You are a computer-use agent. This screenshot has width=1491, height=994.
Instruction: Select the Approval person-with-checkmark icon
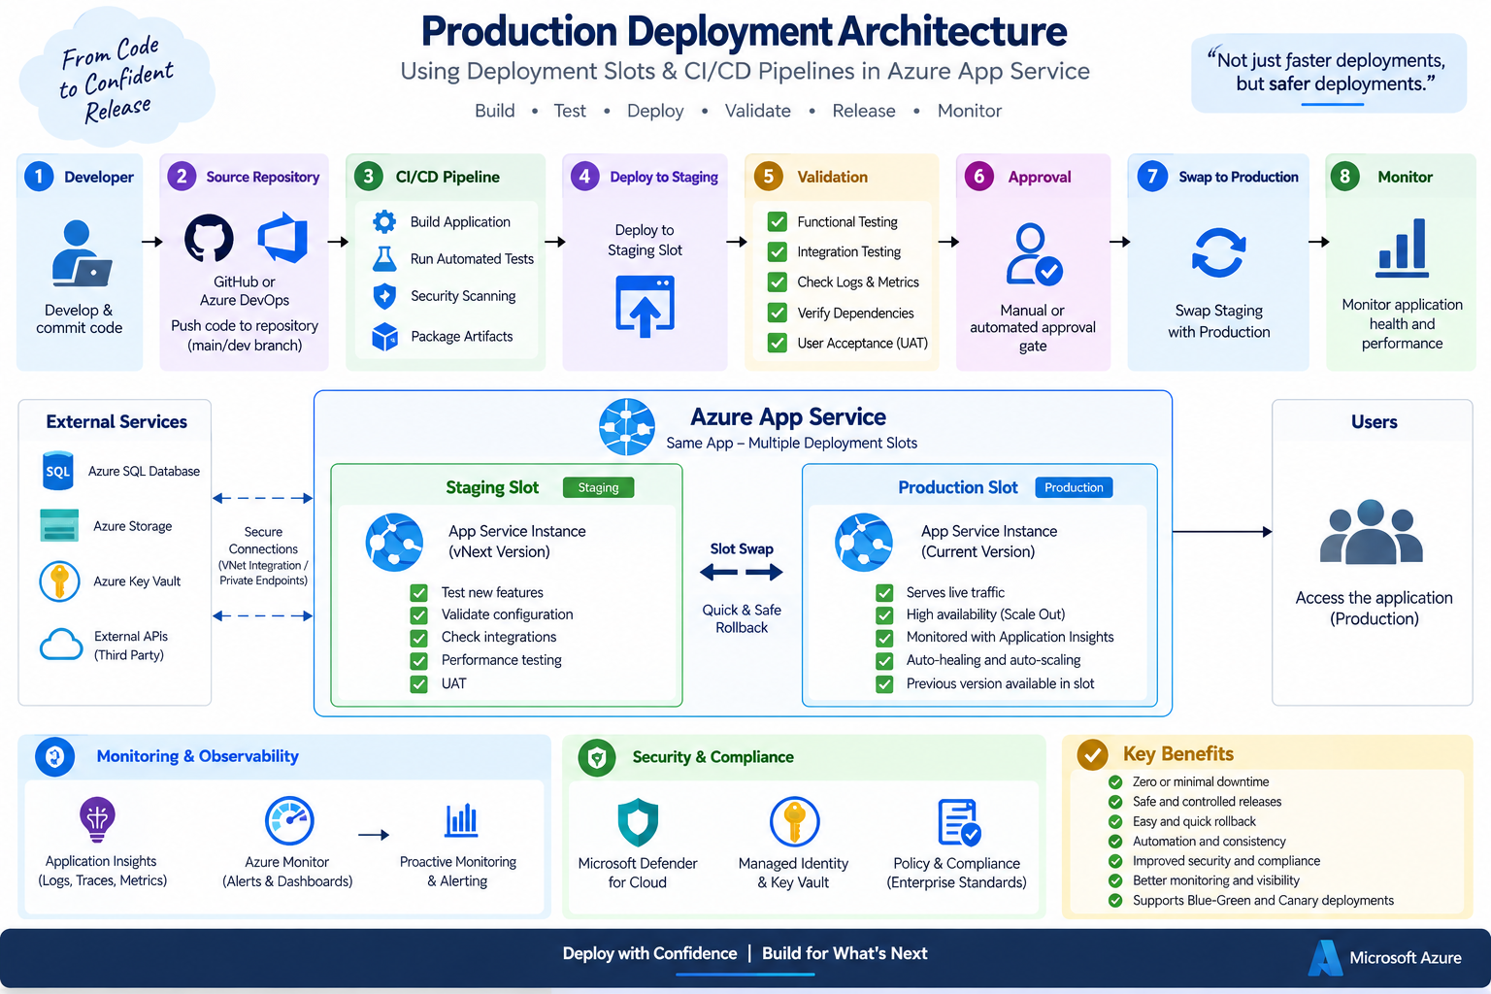point(1034,254)
